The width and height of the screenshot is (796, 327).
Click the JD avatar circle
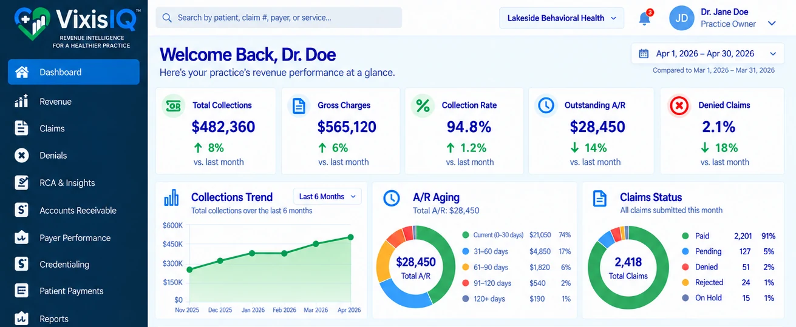click(682, 18)
